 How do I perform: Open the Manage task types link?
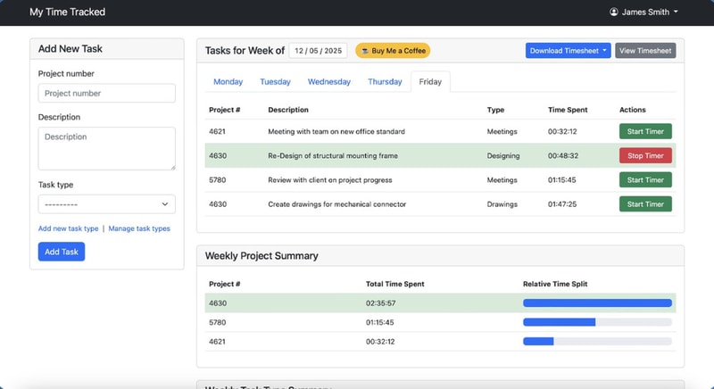(139, 228)
